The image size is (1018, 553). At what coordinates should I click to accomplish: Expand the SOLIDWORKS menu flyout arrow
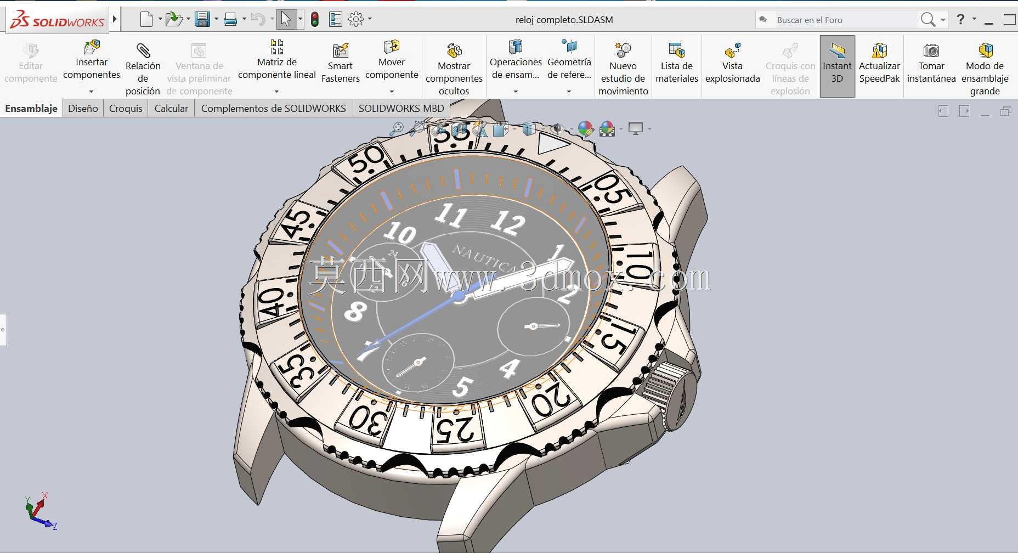pyautogui.click(x=115, y=19)
